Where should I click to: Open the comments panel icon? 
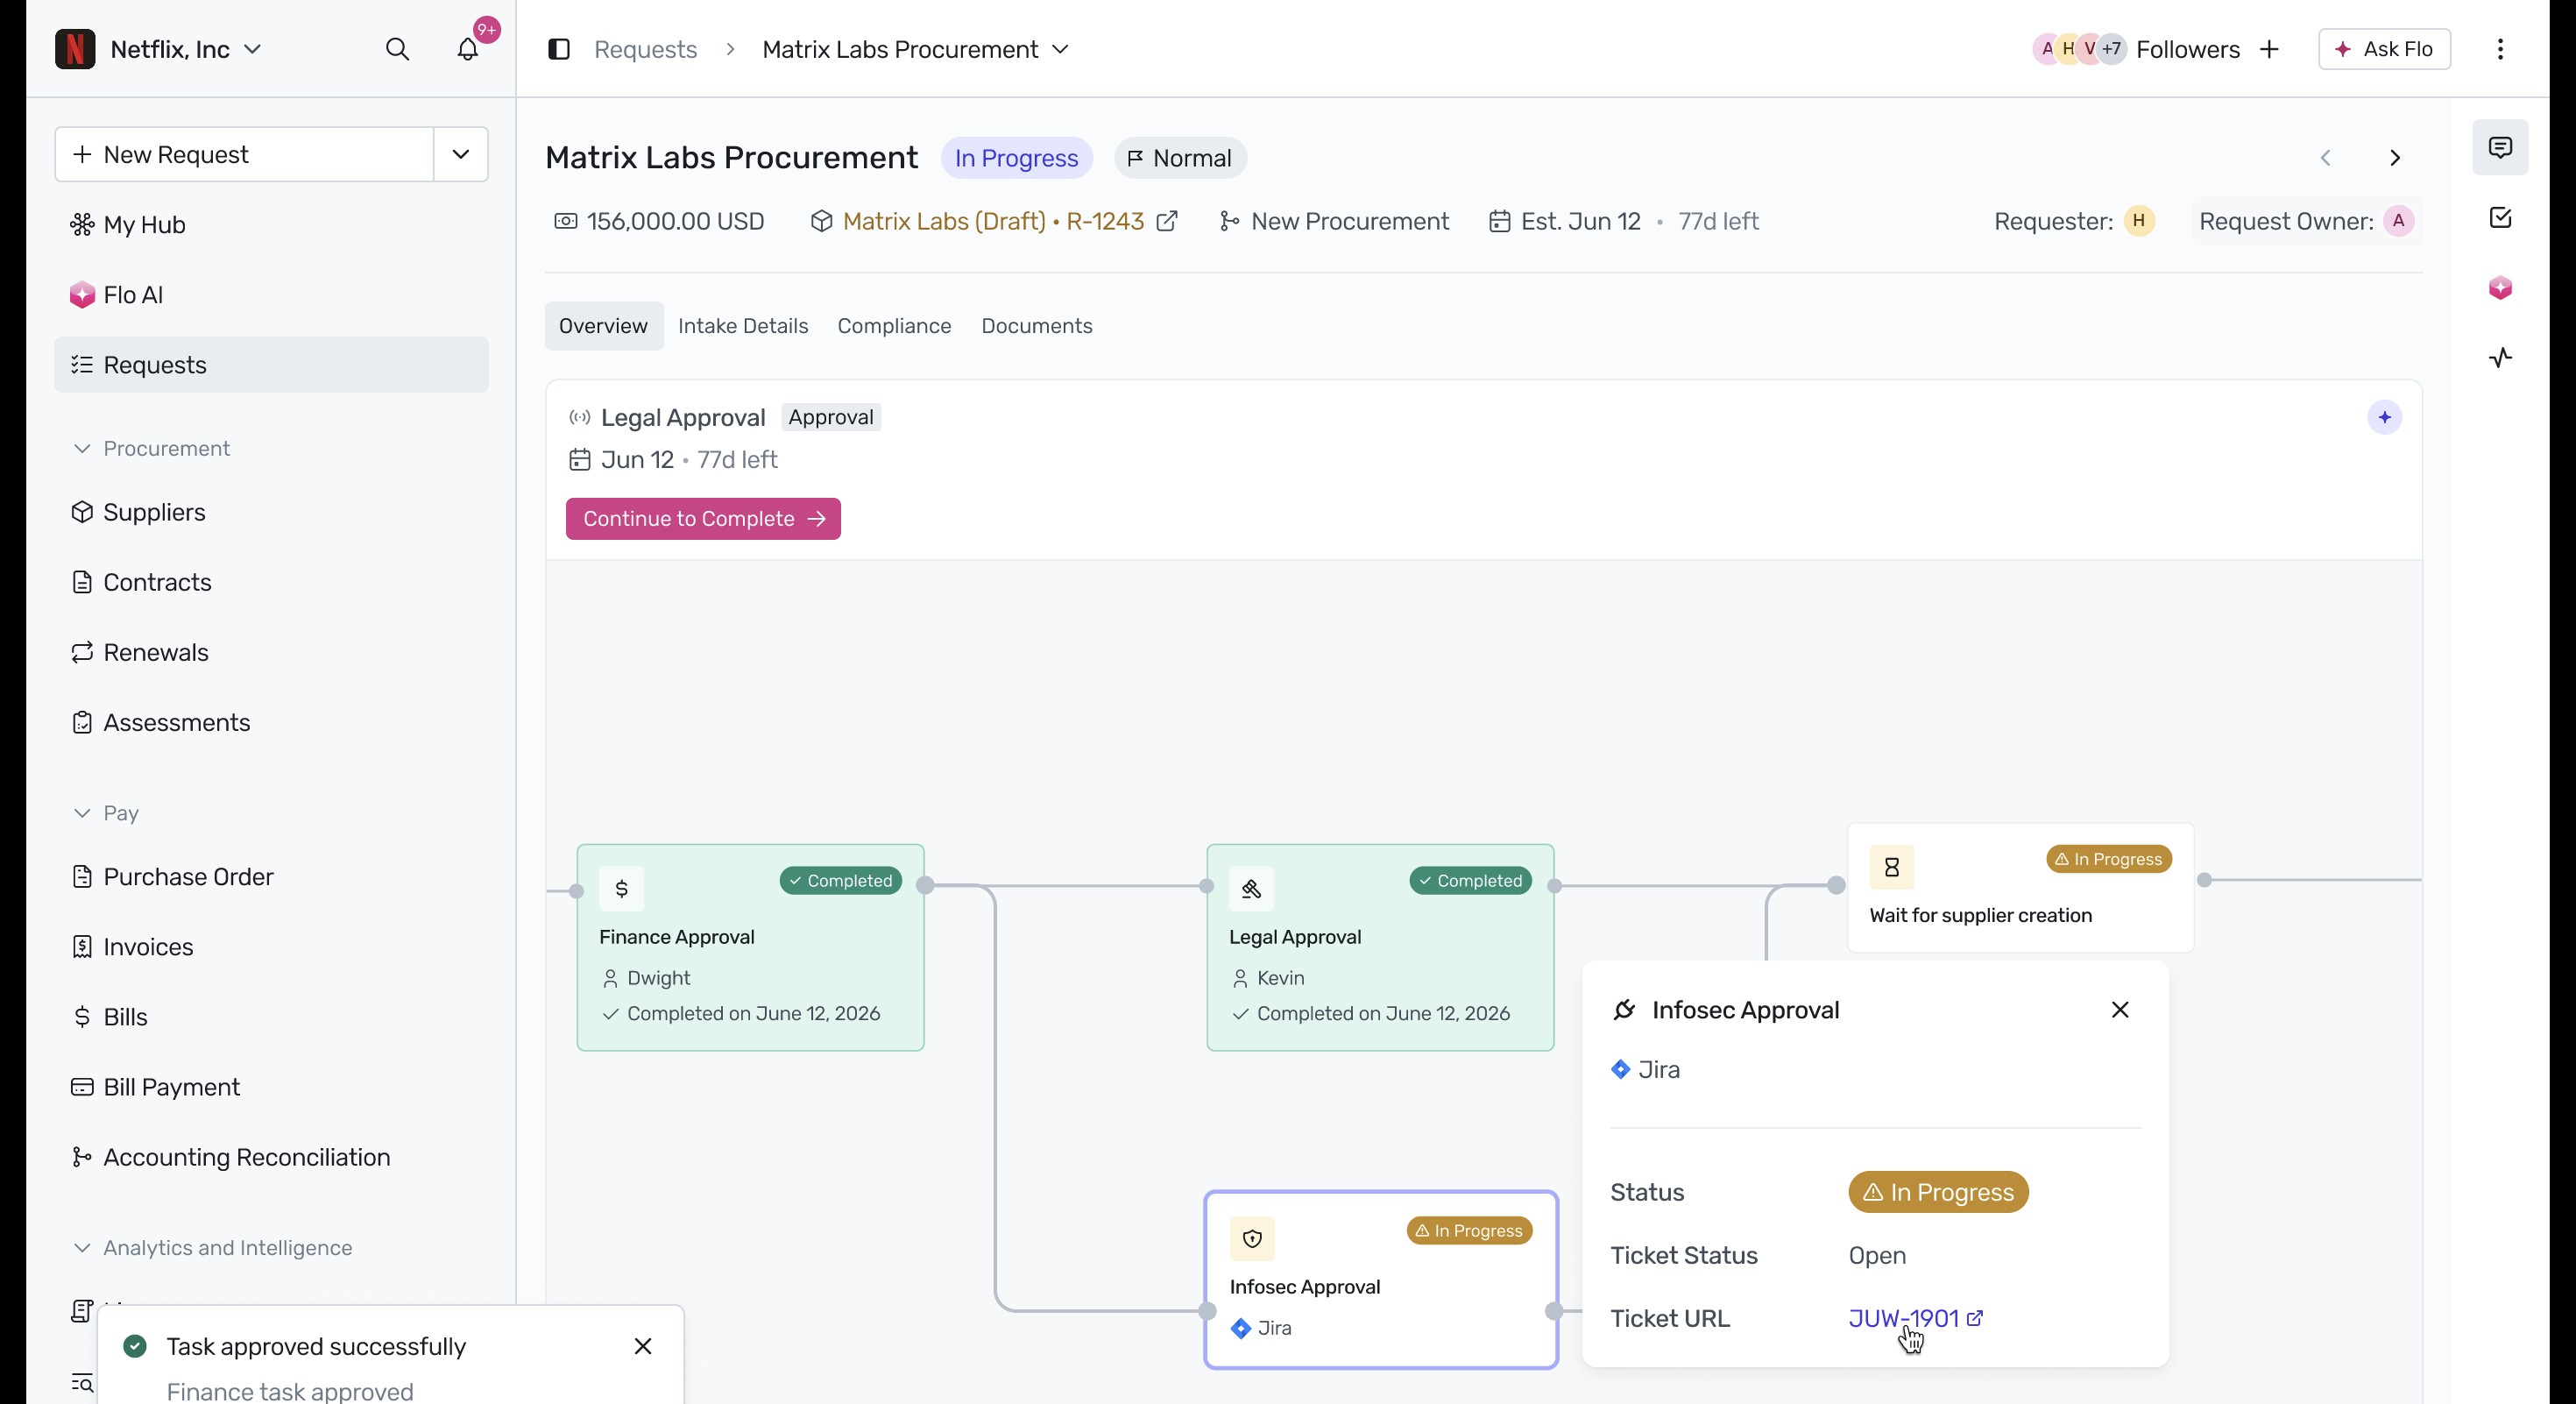point(2500,148)
